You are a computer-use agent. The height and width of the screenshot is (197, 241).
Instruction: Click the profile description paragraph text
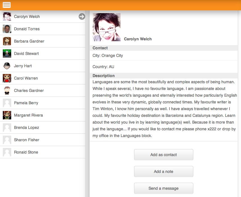point(164,109)
